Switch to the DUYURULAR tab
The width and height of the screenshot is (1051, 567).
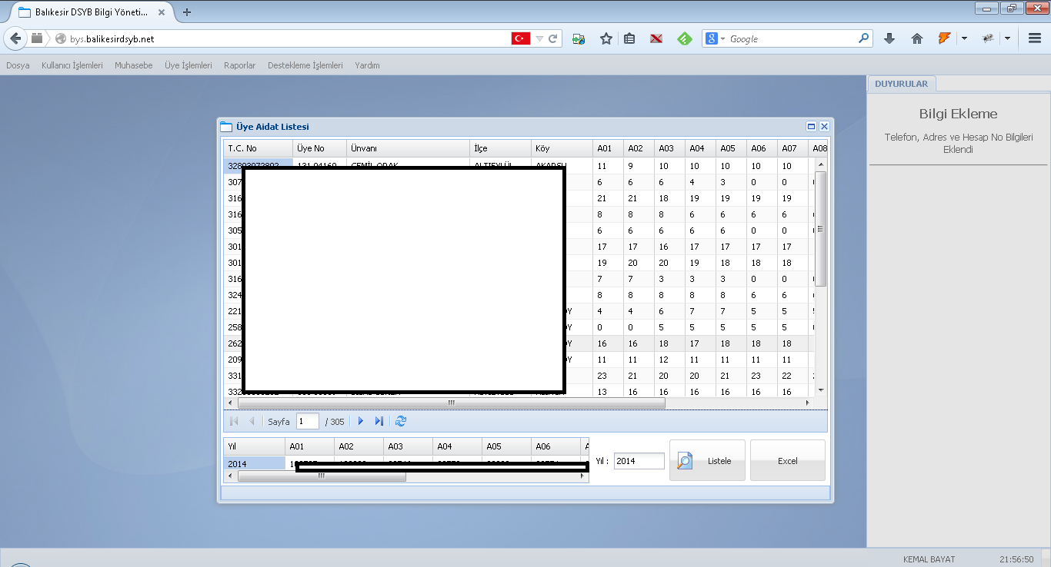901,84
